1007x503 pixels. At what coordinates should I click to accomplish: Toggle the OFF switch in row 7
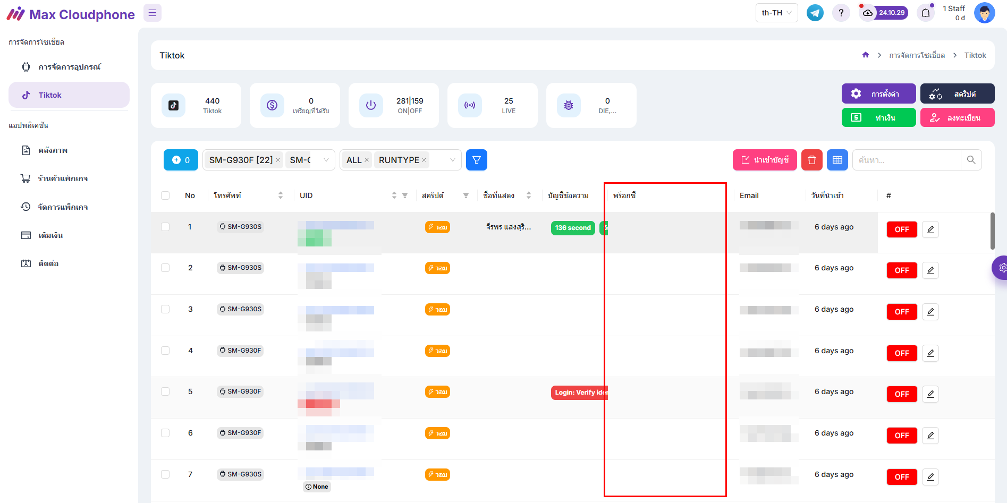coord(902,477)
